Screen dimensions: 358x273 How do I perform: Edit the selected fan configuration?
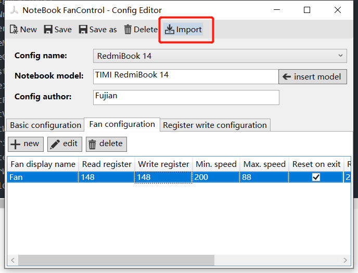(65, 144)
